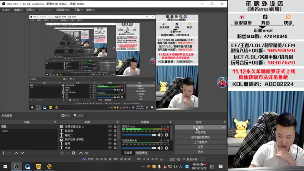Click the camera icon of 视频采集设备 2 source

(61, 127)
